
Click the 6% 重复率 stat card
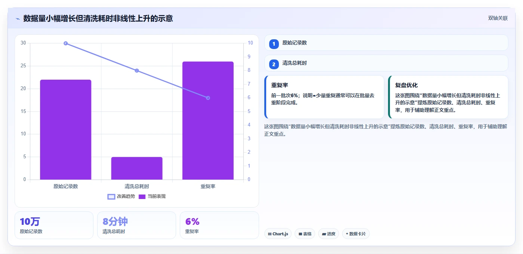(219, 225)
